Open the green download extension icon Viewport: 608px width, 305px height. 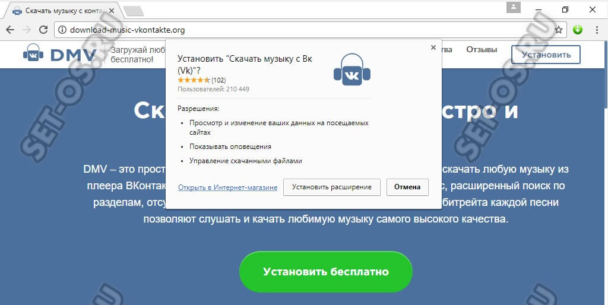[578, 30]
